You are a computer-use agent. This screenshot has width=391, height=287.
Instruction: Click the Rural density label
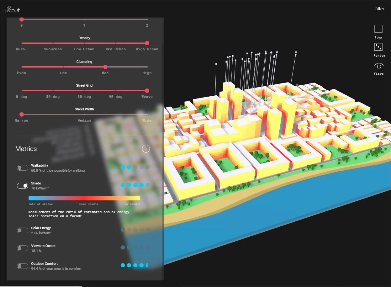tap(21, 49)
